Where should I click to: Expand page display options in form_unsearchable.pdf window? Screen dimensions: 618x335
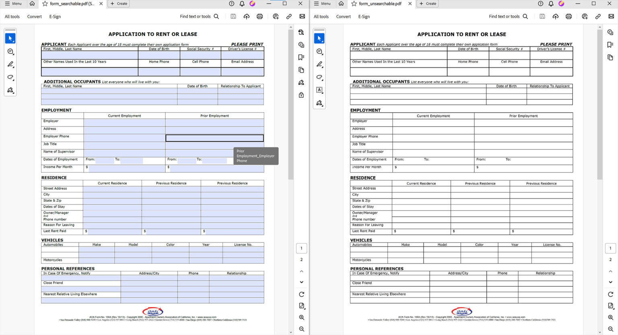click(x=610, y=306)
